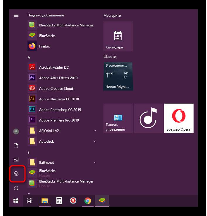Launch Adobe After Effects 2019
This screenshot has height=216, width=207.
tap(62, 78)
